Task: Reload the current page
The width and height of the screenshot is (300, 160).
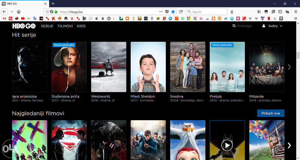Action: click(181, 12)
